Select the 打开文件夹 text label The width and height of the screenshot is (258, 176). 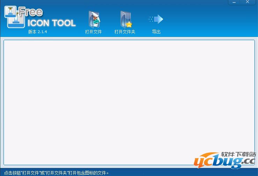[125, 32]
